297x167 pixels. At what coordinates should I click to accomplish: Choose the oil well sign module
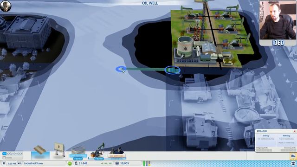59,150
